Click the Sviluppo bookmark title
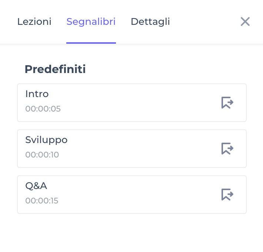The height and width of the screenshot is (252, 263). [46, 140]
